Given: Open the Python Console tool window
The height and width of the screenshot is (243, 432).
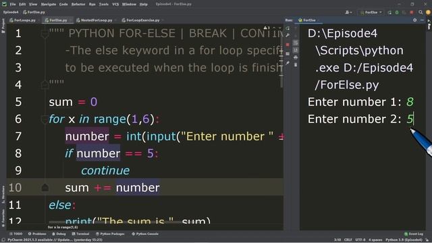Looking at the screenshot, I should (145, 234).
